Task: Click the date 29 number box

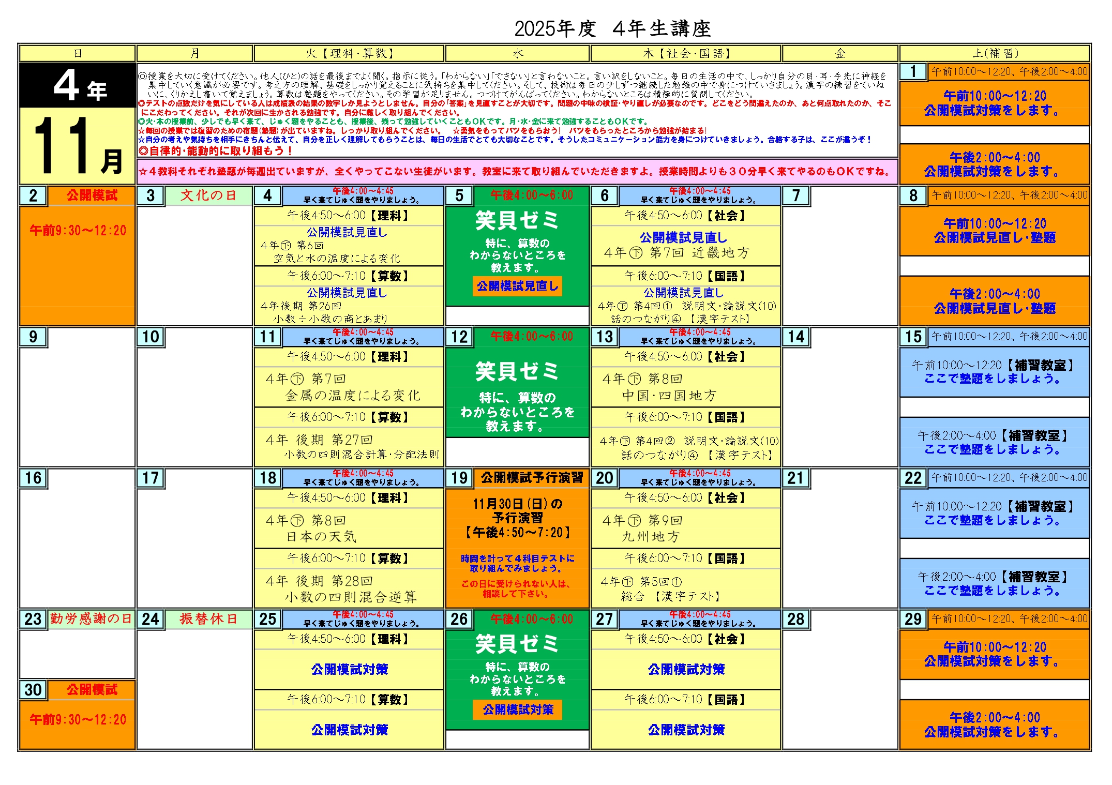Action: (913, 619)
